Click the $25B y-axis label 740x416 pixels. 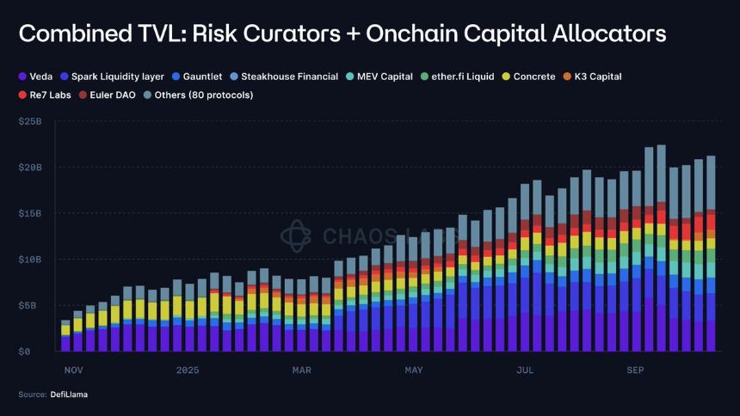[x=30, y=122]
